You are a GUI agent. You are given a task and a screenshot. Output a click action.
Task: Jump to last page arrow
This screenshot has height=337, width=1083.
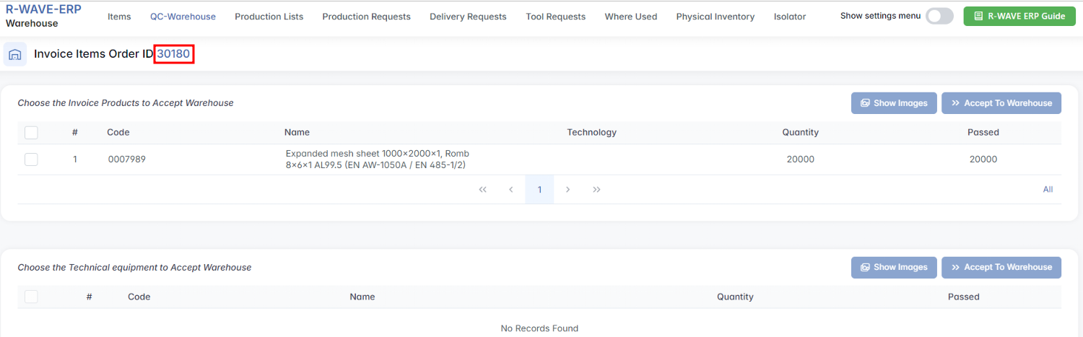tap(596, 190)
